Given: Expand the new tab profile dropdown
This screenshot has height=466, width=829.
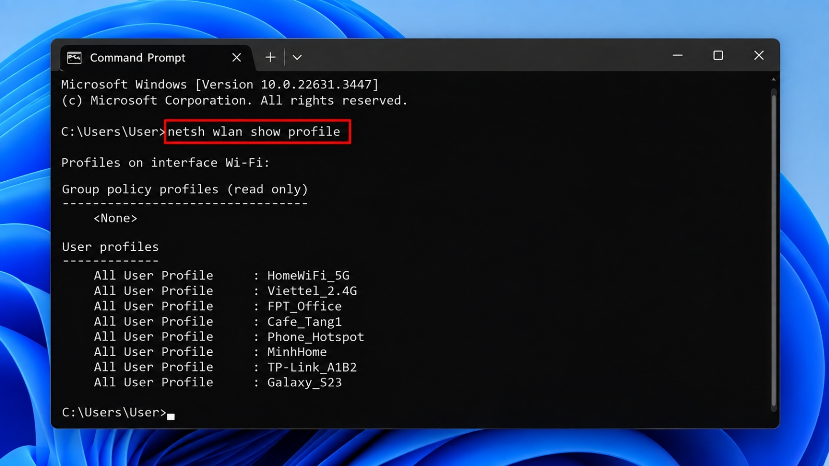Looking at the screenshot, I should coord(297,57).
